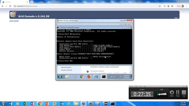Bookmark this page with the star icon
Viewport: 189px width, 106px height.
pyautogui.click(x=160, y=6)
